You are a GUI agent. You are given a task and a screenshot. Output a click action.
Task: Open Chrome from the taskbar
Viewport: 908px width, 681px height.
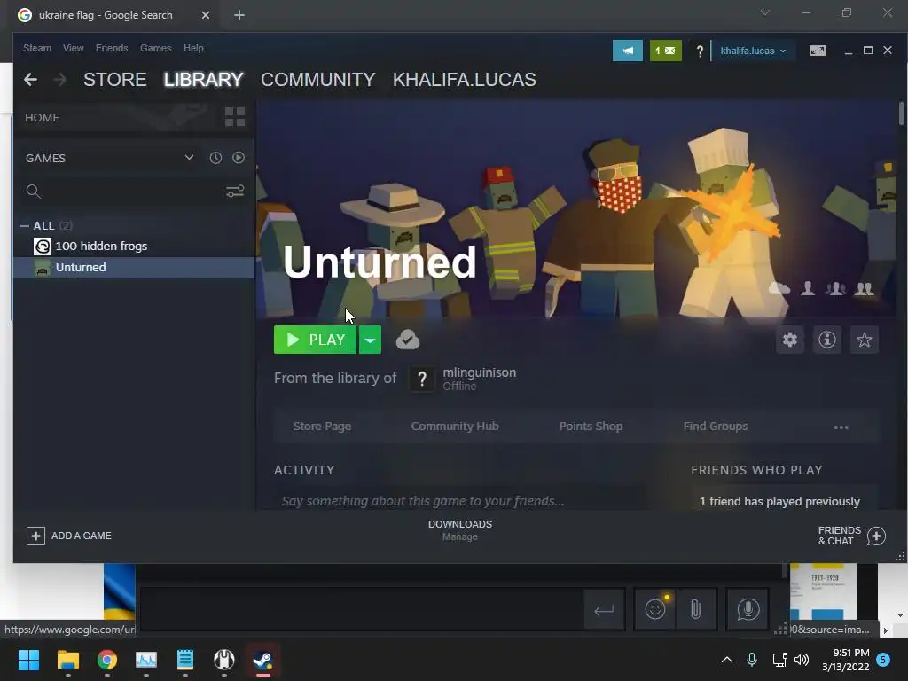click(x=107, y=660)
